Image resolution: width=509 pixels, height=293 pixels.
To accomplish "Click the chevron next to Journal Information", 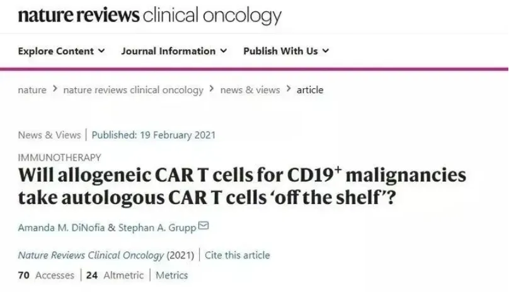I will (224, 51).
